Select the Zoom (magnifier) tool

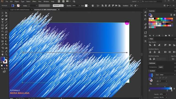[6, 54]
